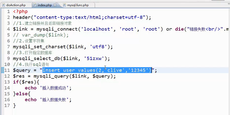Click the mysqli_set_charset function name

[x=39, y=47]
